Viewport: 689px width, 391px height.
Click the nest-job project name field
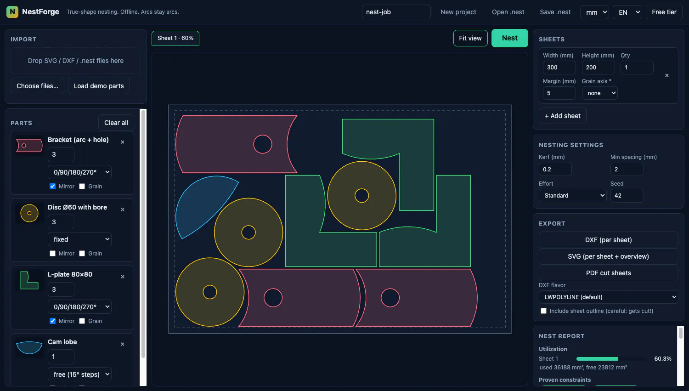pos(396,12)
